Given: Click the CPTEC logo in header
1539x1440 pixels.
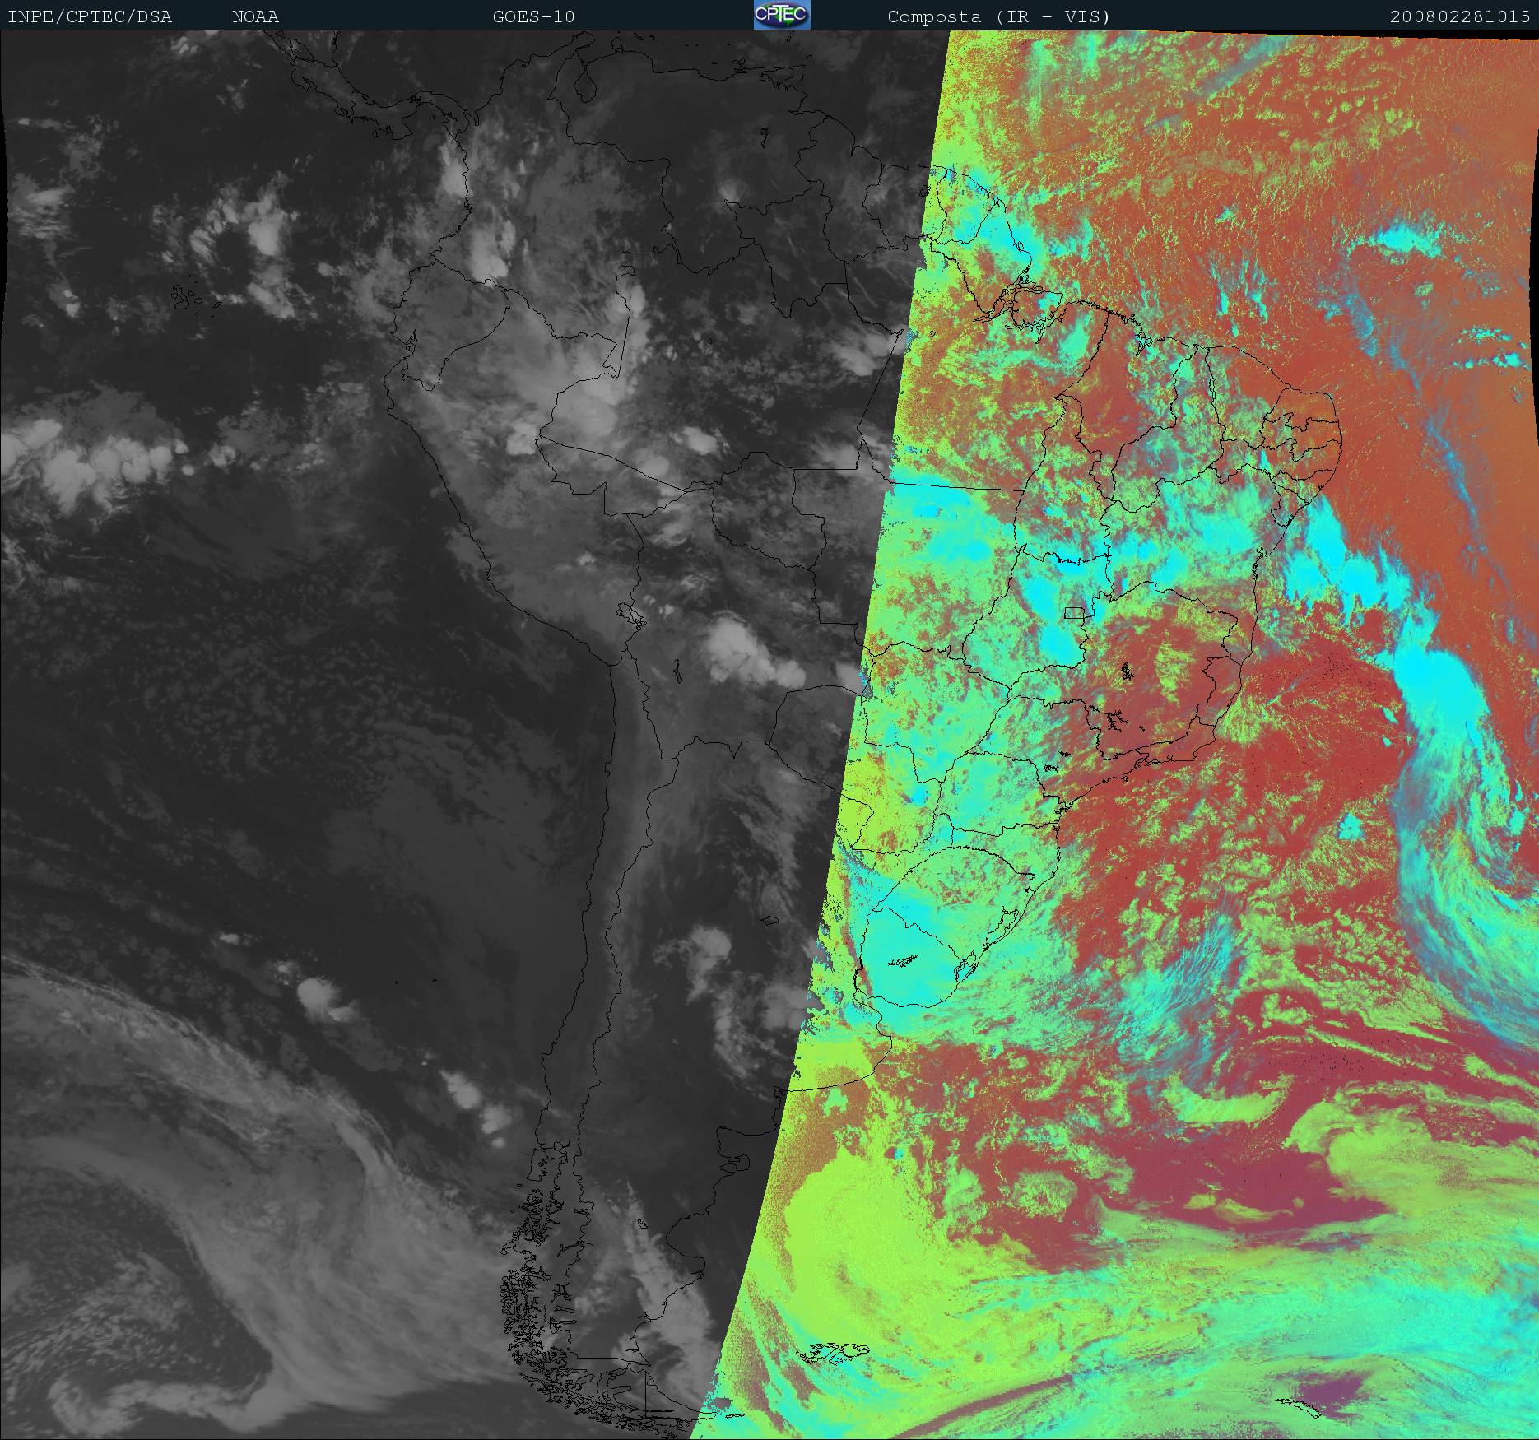Looking at the screenshot, I should click(781, 15).
